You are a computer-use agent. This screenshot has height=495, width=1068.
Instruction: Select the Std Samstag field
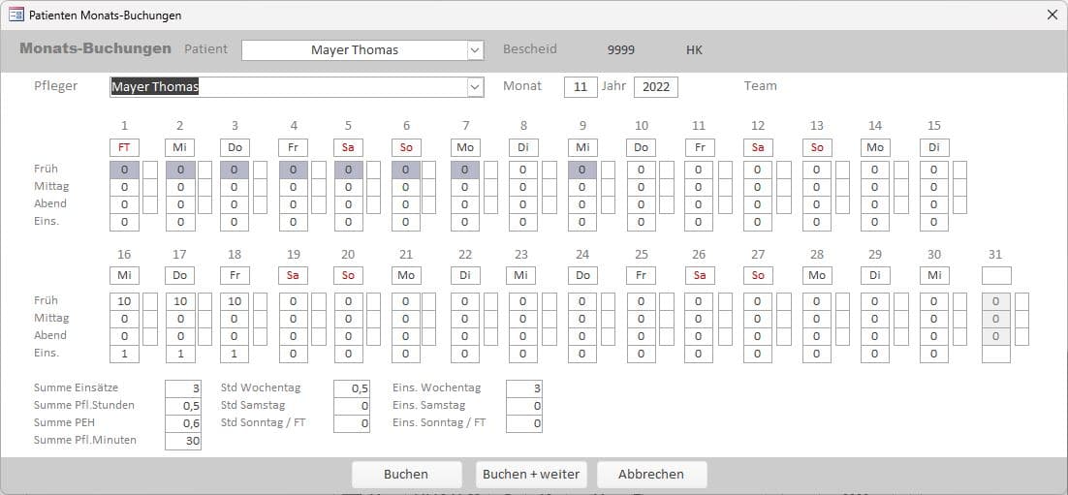pos(352,407)
